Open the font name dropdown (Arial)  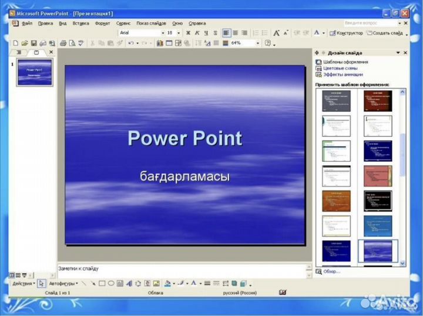point(163,33)
